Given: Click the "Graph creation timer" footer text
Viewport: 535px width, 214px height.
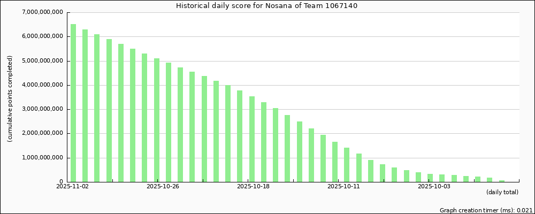Looking at the screenshot, I should pyautogui.click(x=486, y=210).
